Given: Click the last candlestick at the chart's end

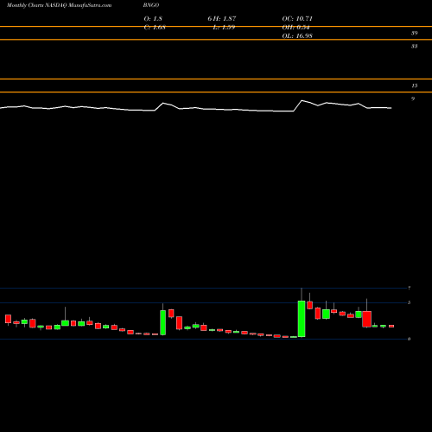Looking at the screenshot, I should click(x=391, y=326).
